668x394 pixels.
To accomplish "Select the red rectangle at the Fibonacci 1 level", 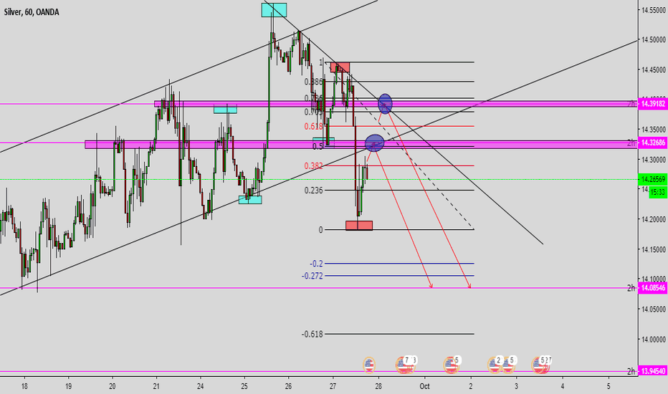I will click(x=340, y=67).
